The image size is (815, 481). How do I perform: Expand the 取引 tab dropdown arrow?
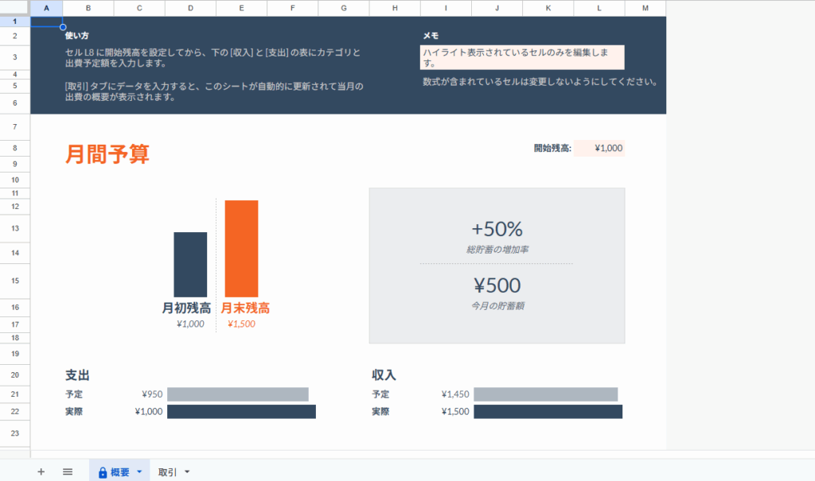(187, 472)
